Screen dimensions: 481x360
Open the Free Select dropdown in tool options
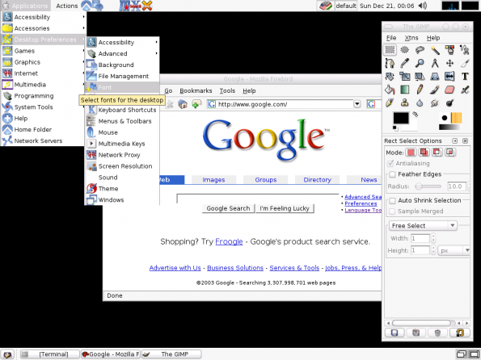pyautogui.click(x=423, y=226)
